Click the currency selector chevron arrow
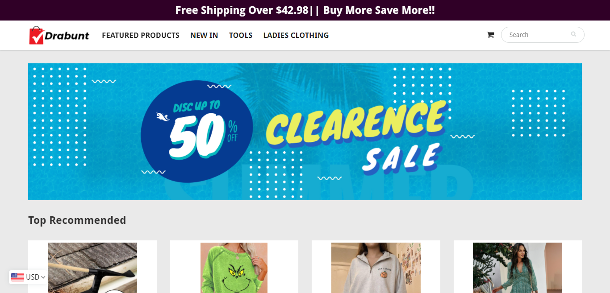 [43, 277]
